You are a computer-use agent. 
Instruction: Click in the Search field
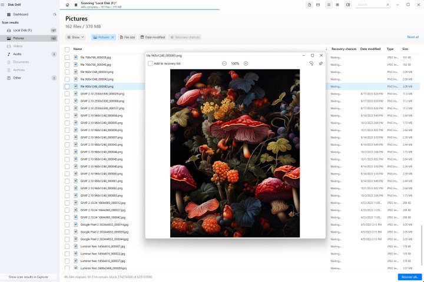pyautogui.click(x=369, y=5)
